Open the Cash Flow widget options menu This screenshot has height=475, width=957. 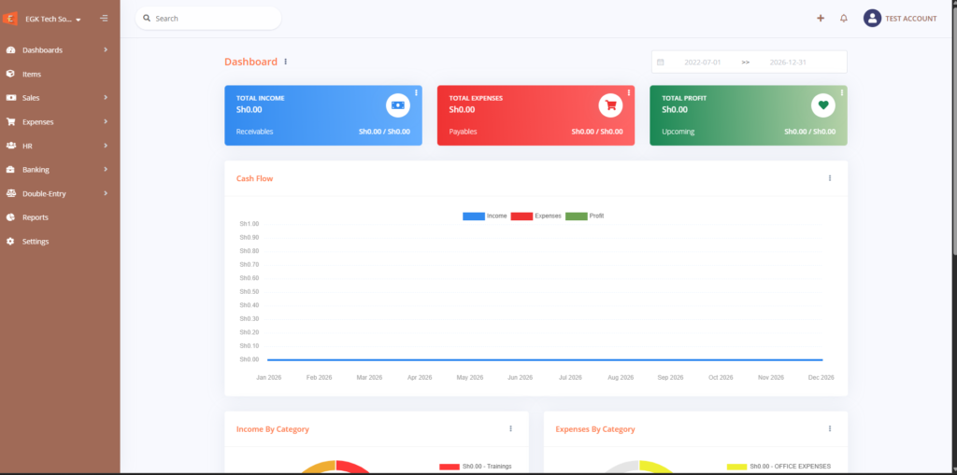pos(829,178)
